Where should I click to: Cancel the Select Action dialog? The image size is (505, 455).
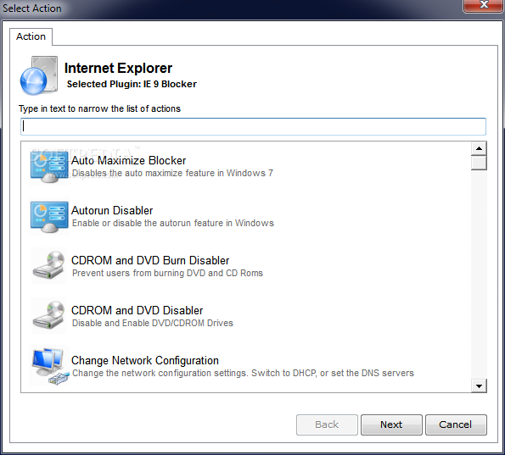click(456, 424)
